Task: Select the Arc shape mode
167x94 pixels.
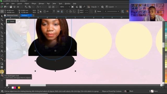Action: click(74, 11)
